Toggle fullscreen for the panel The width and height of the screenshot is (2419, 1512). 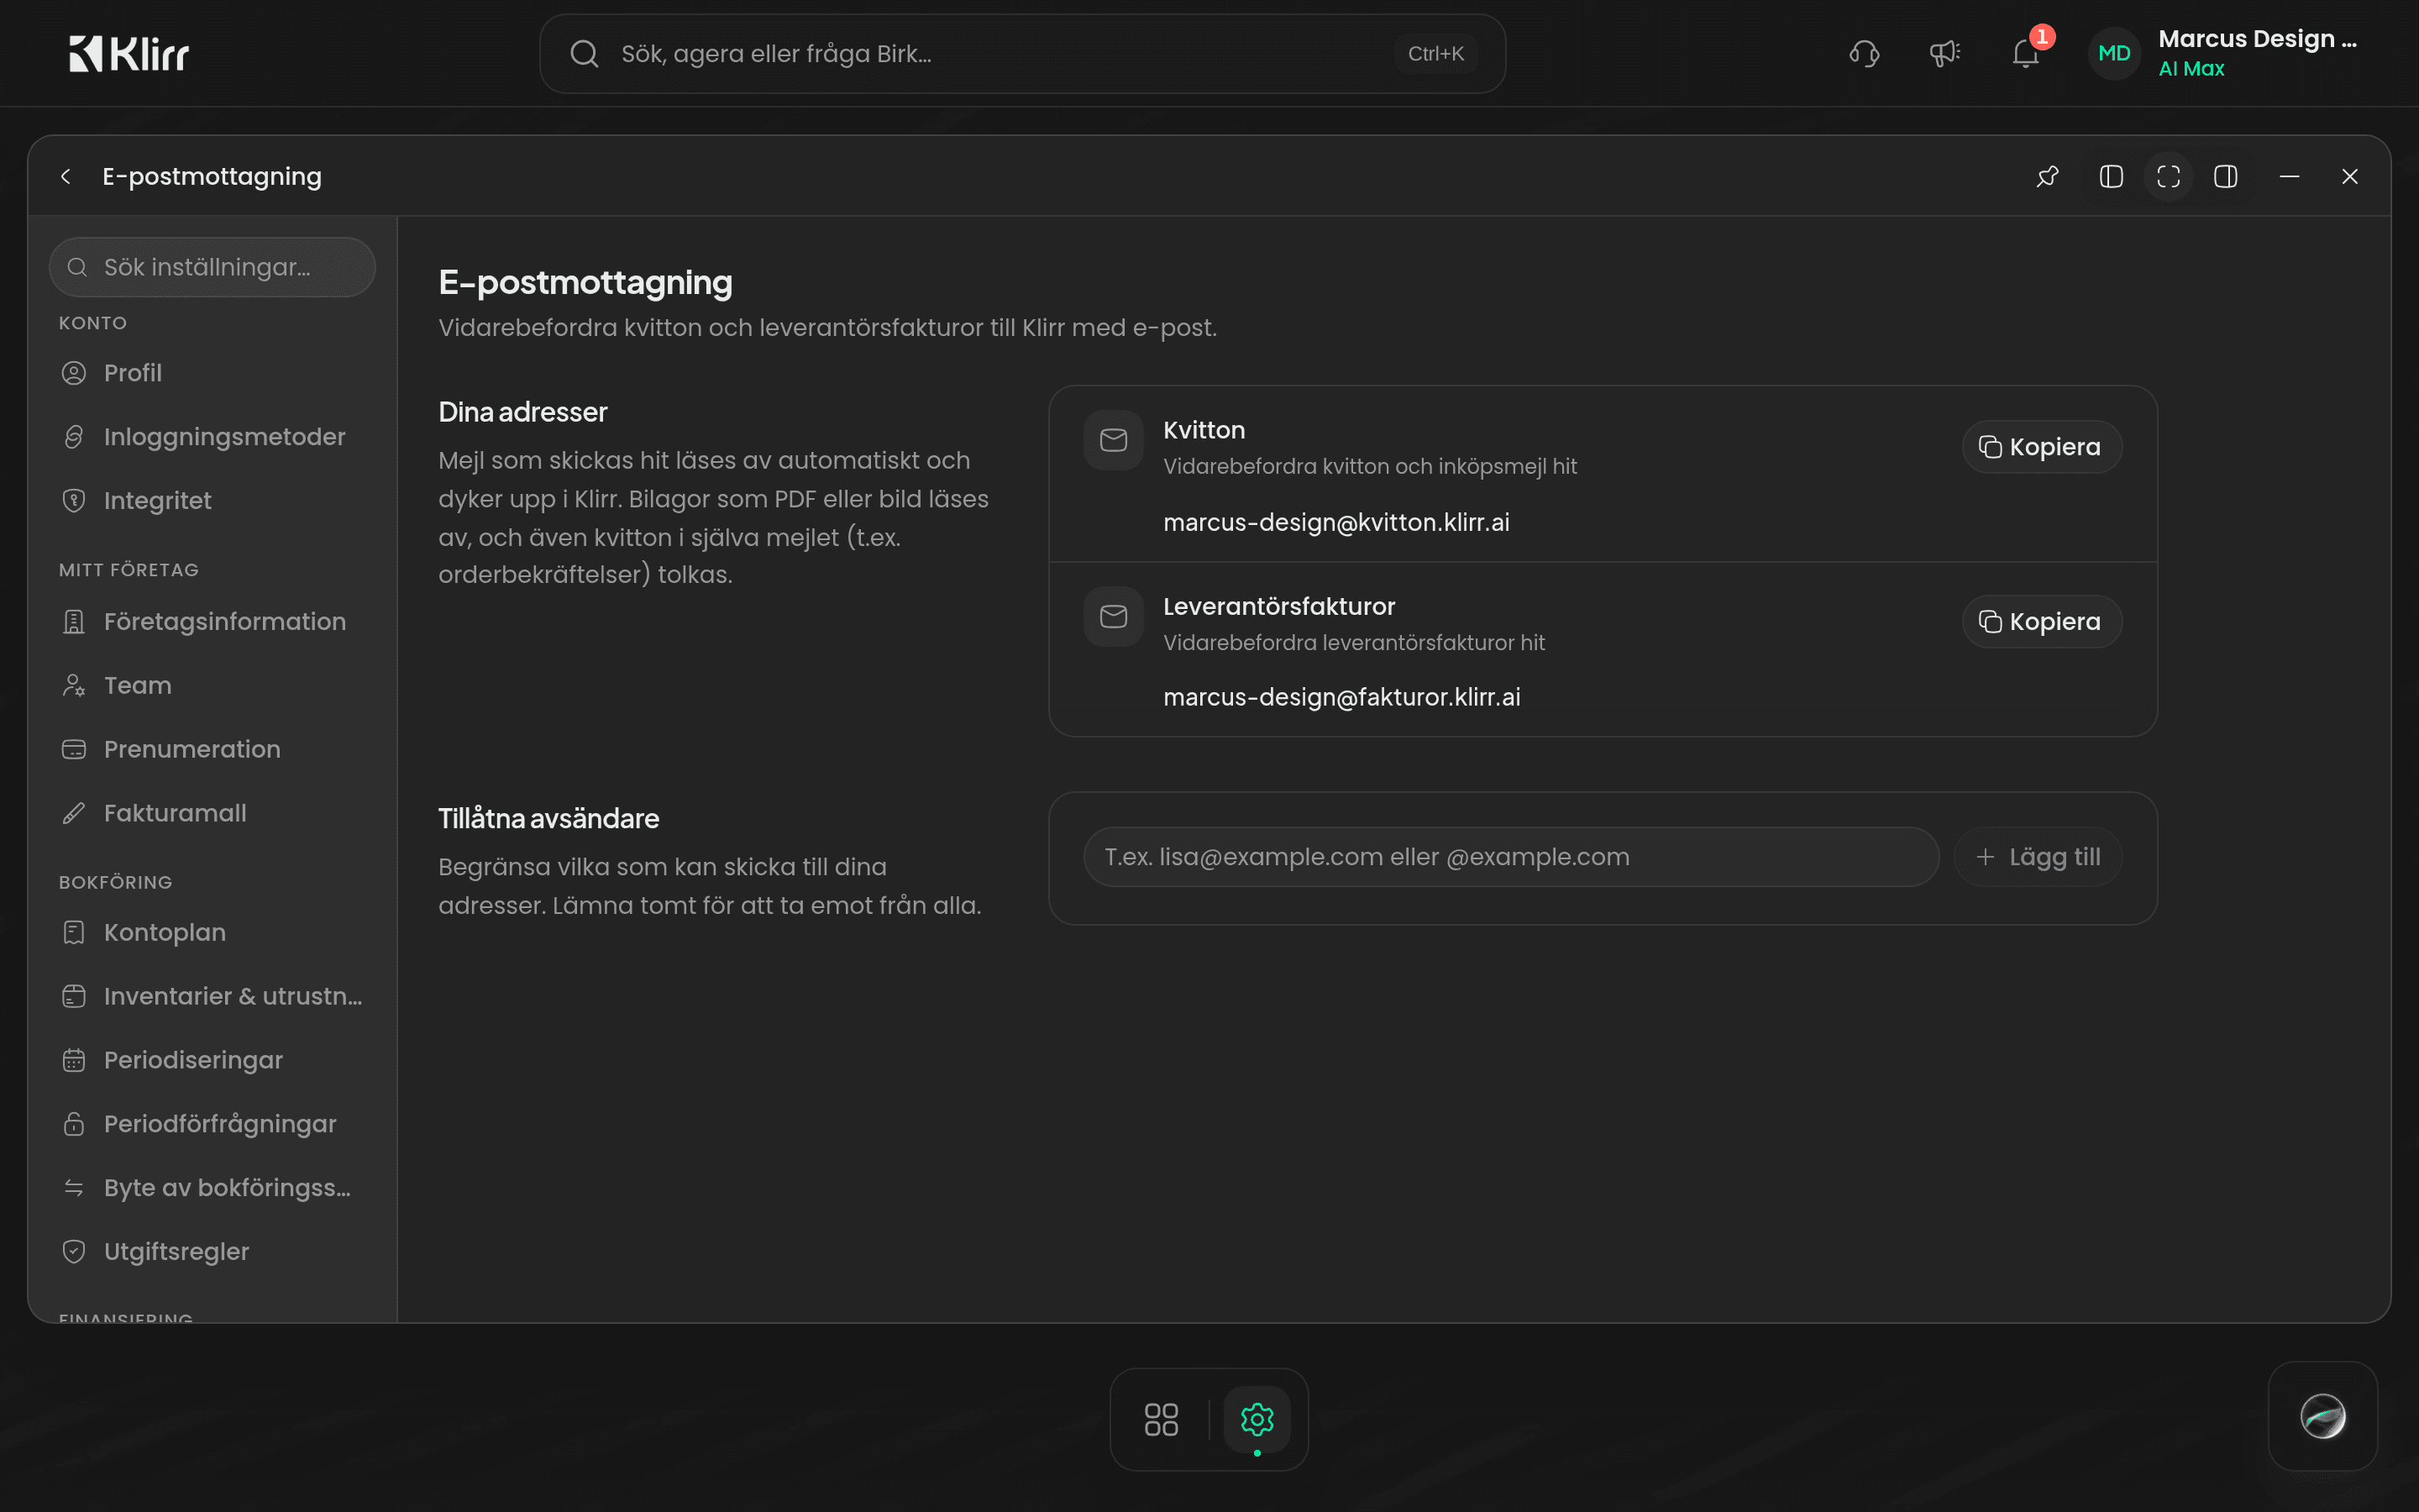click(2168, 177)
